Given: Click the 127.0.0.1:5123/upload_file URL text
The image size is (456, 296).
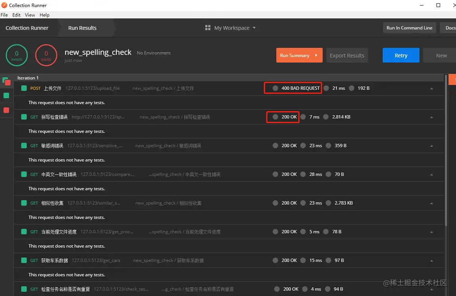Looking at the screenshot, I should click(92, 88).
